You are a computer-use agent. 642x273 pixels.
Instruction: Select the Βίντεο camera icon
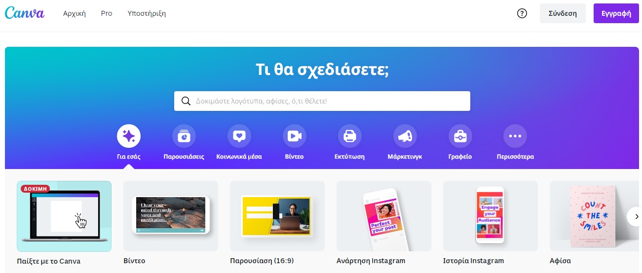tap(295, 136)
